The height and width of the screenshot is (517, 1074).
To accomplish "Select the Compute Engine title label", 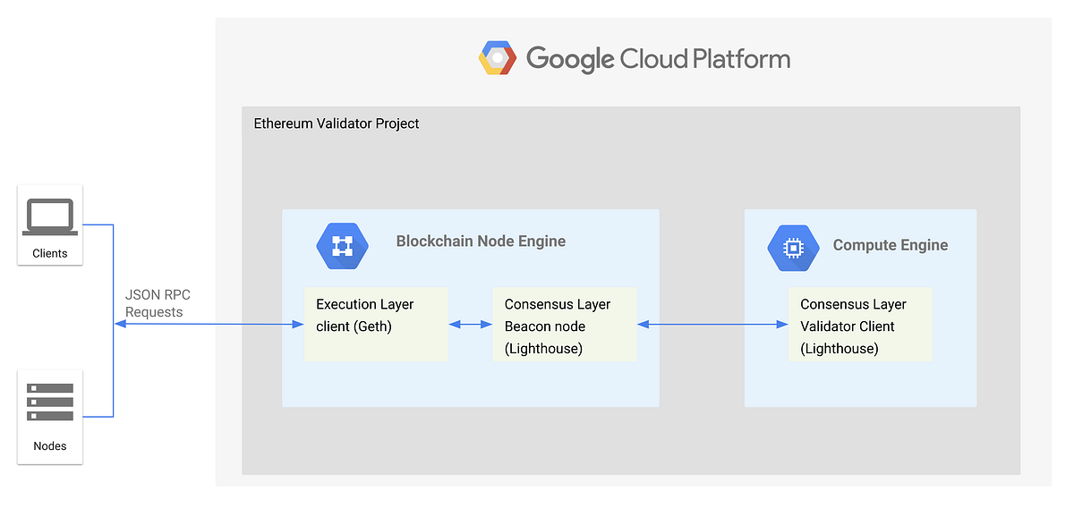I will click(x=890, y=244).
